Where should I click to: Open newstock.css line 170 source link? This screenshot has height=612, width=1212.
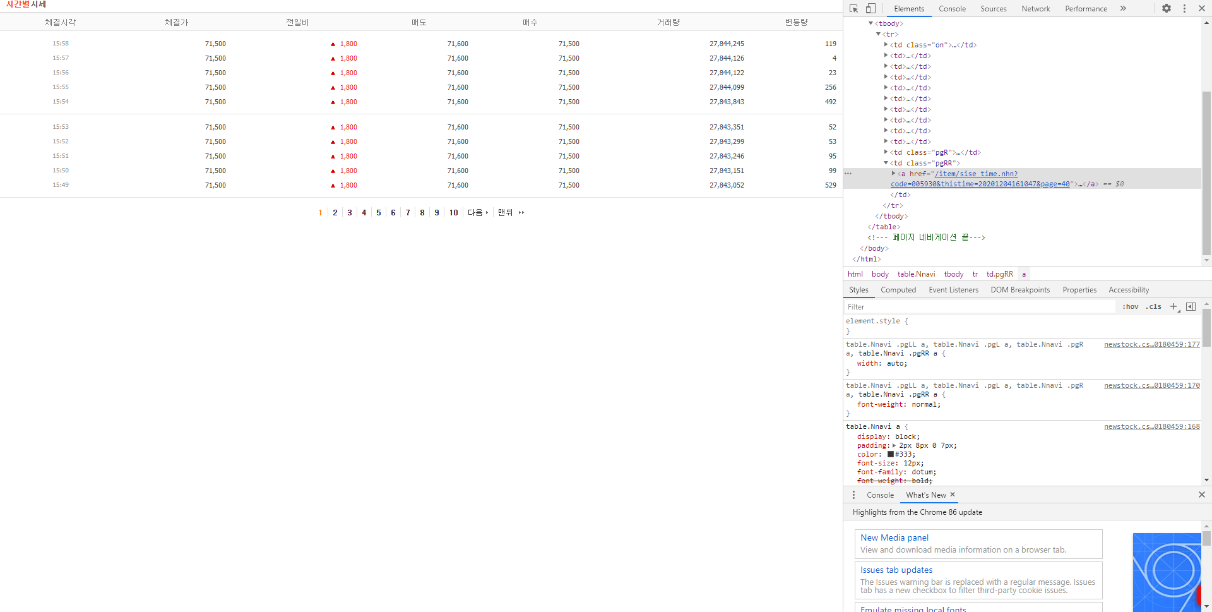click(1152, 386)
